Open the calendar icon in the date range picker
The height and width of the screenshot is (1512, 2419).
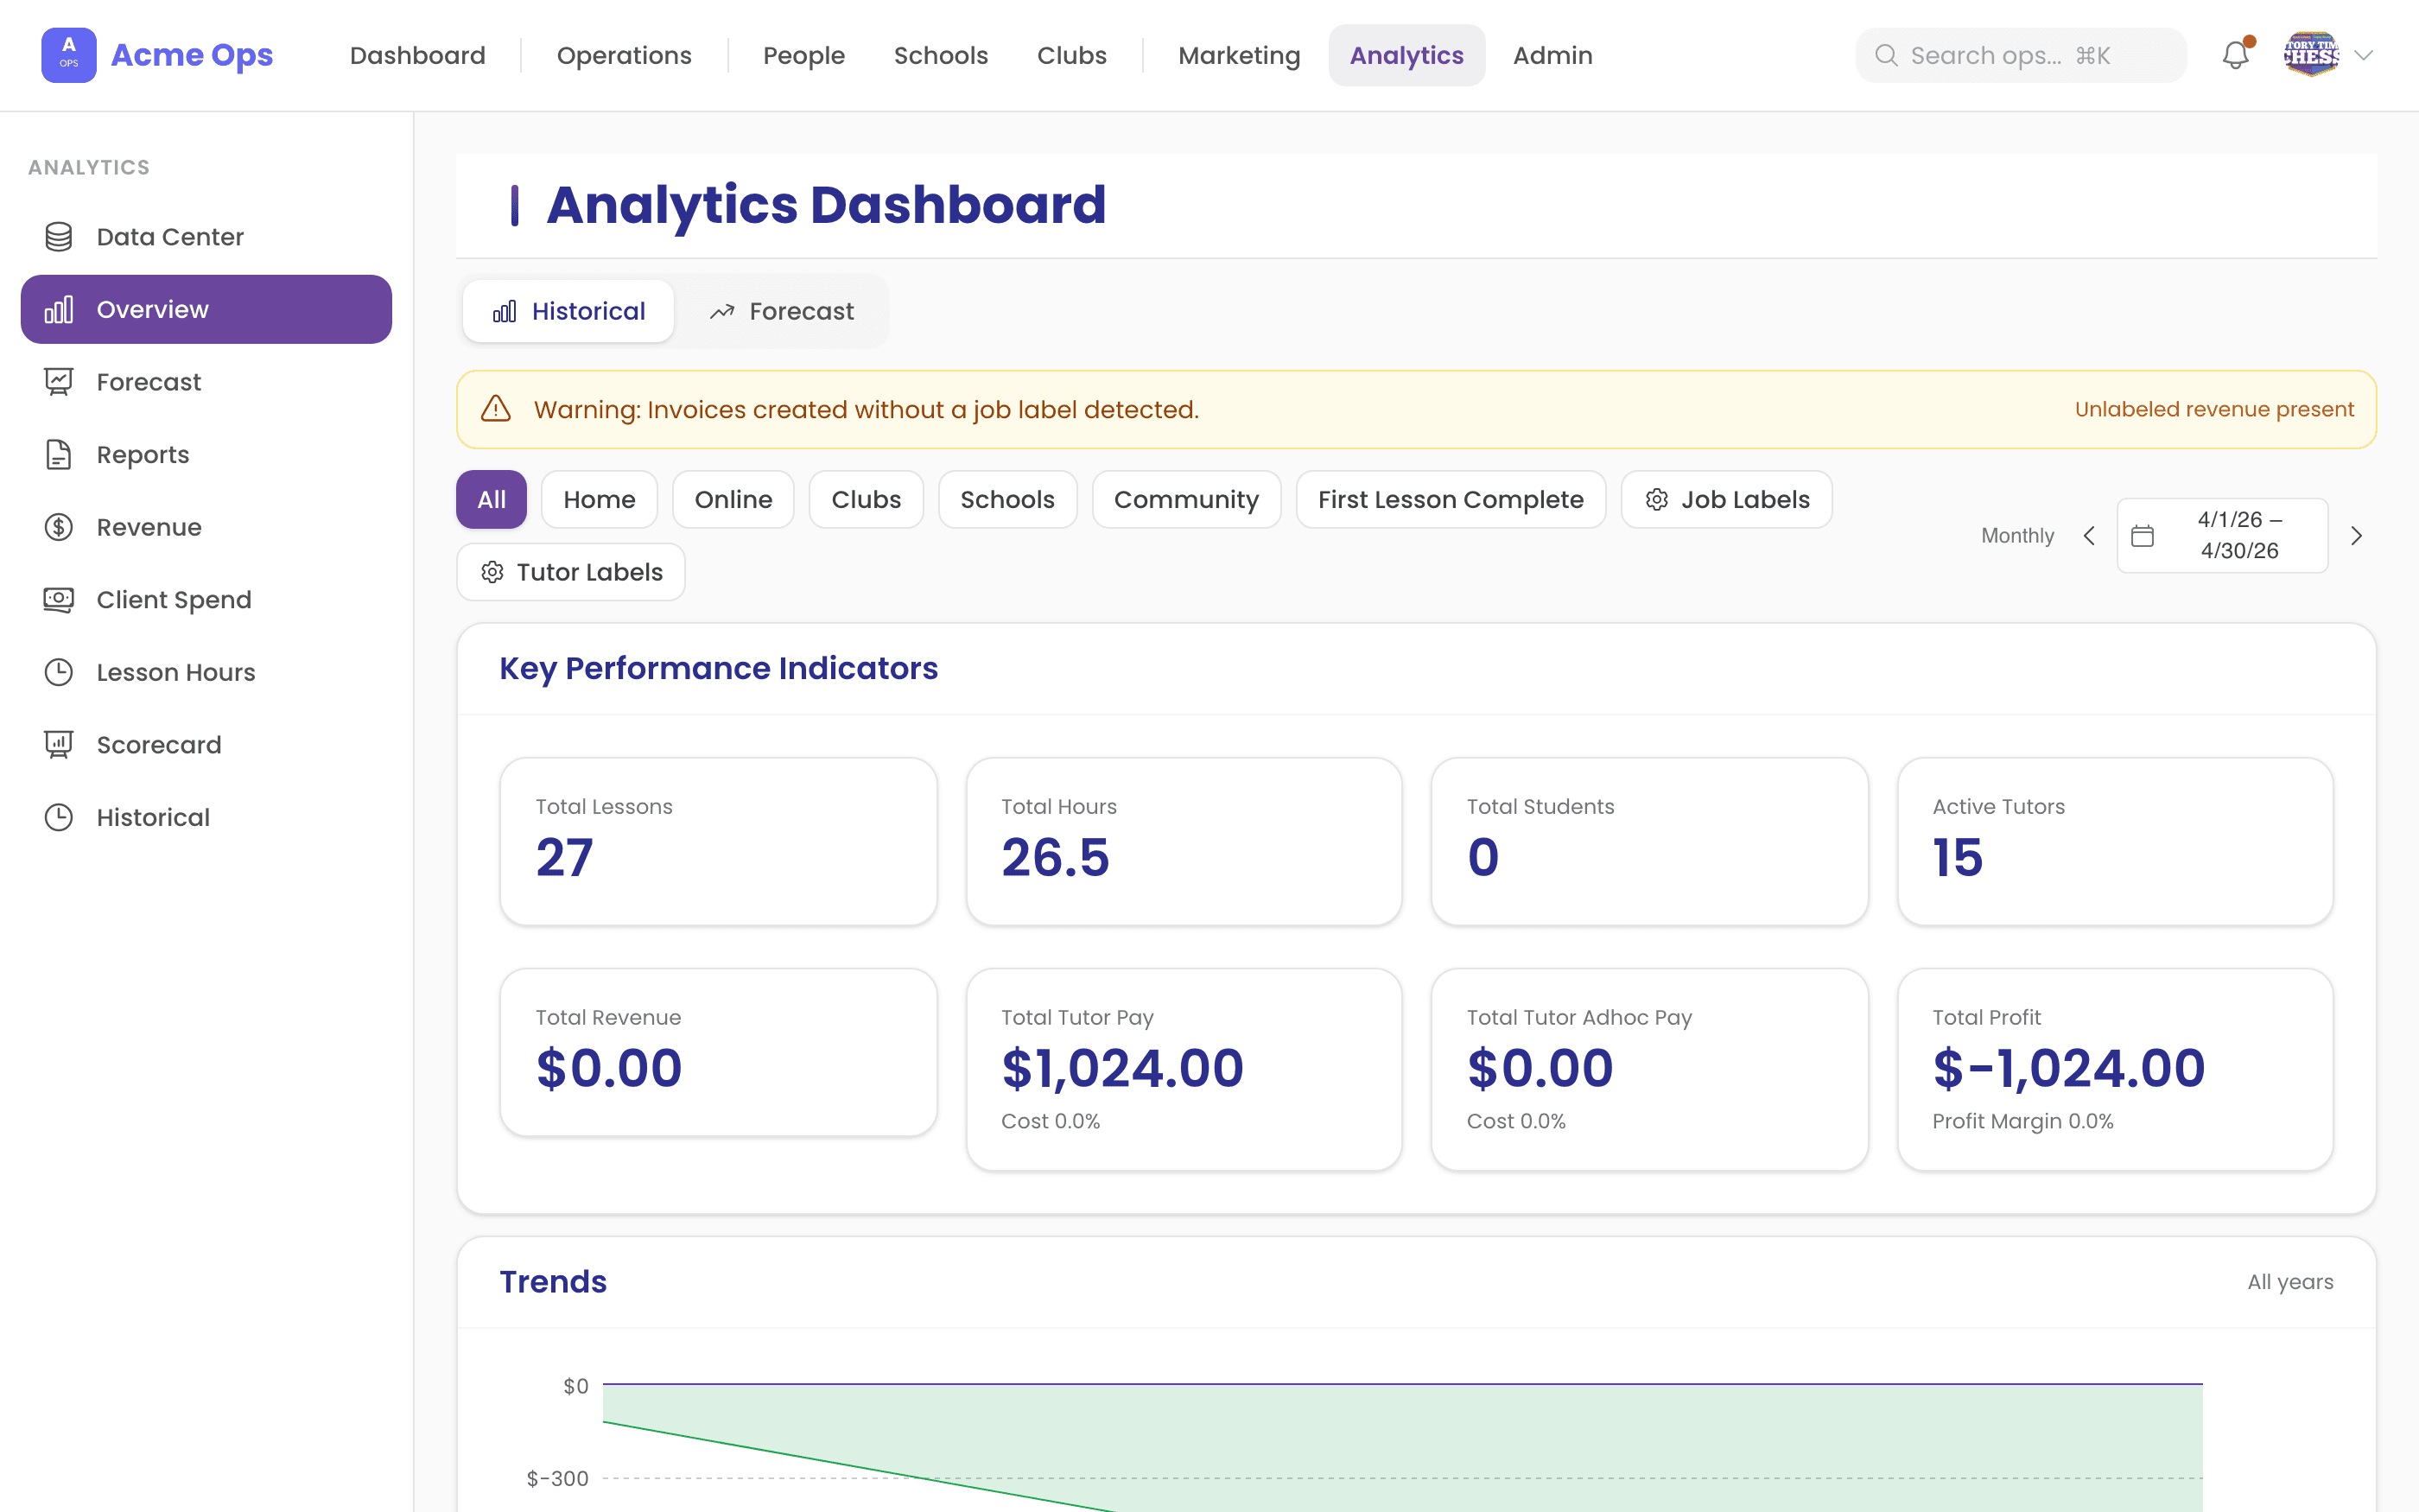(x=2143, y=535)
